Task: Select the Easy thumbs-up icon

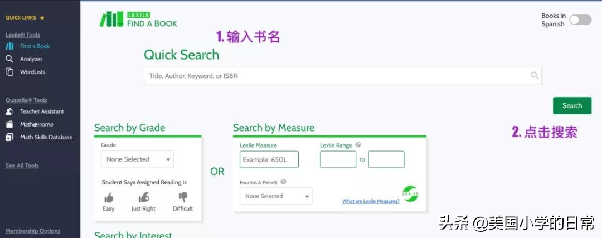Action: [109, 198]
